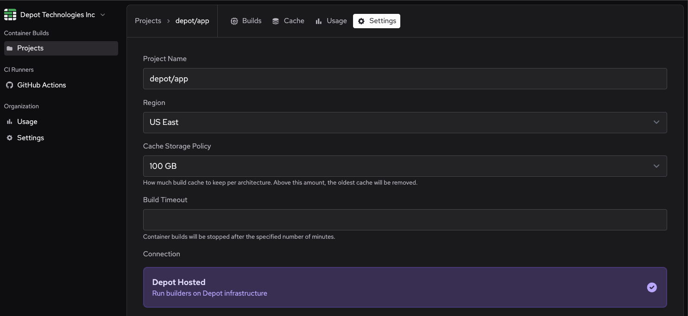Click the Usage chart icon in top tabs

coord(319,21)
